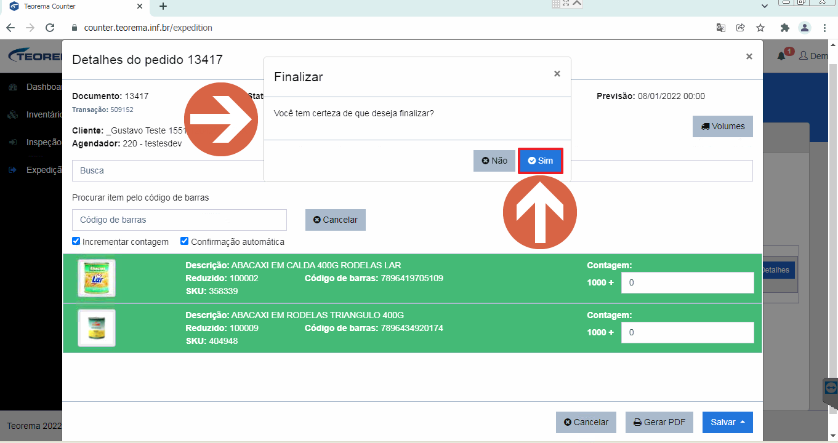Viewport: 838px width, 443px height.
Task: Close the Finalizar dialog with its X
Action: (557, 74)
